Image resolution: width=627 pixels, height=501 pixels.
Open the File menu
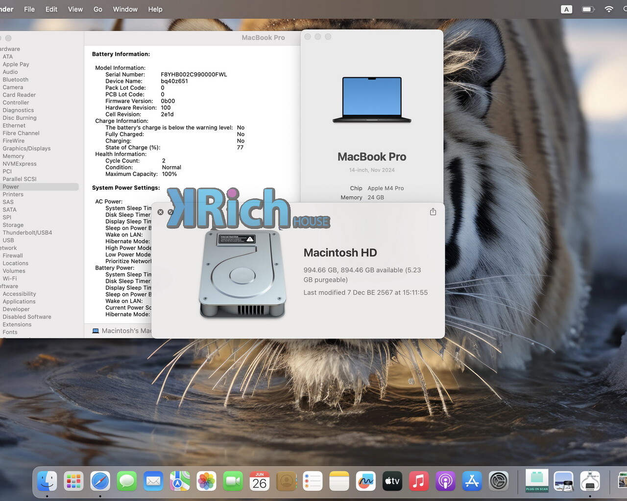(29, 9)
